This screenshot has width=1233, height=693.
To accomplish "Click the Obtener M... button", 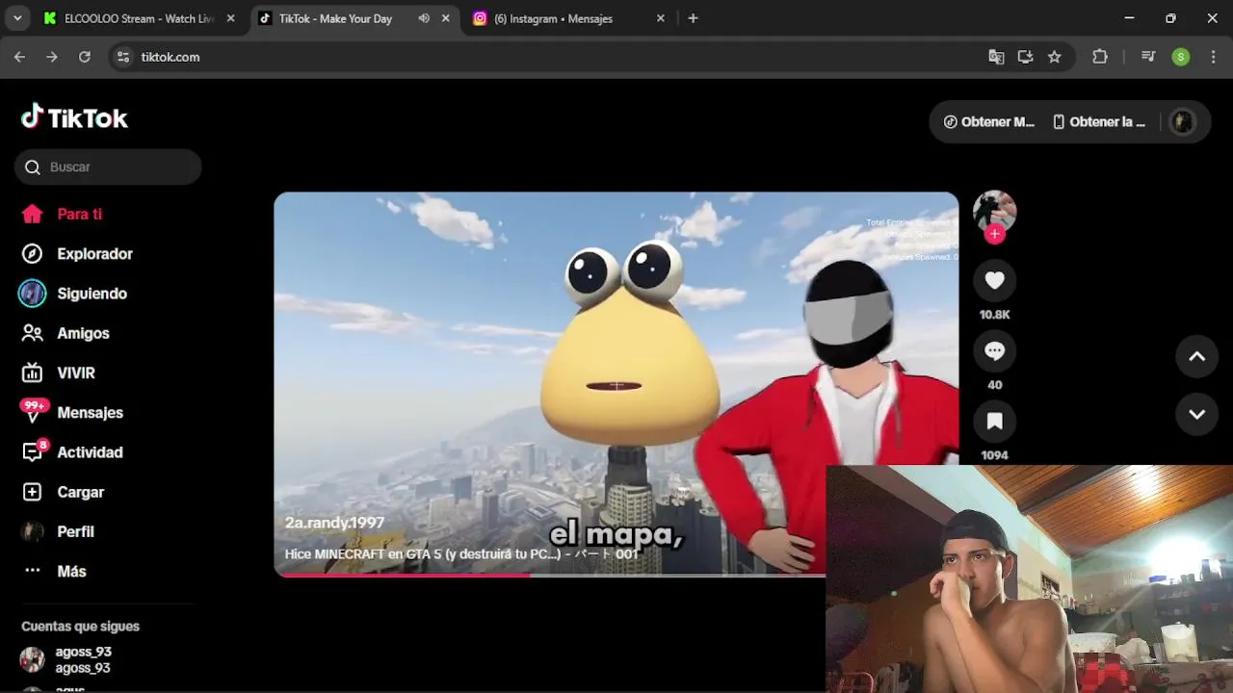I will click(988, 122).
